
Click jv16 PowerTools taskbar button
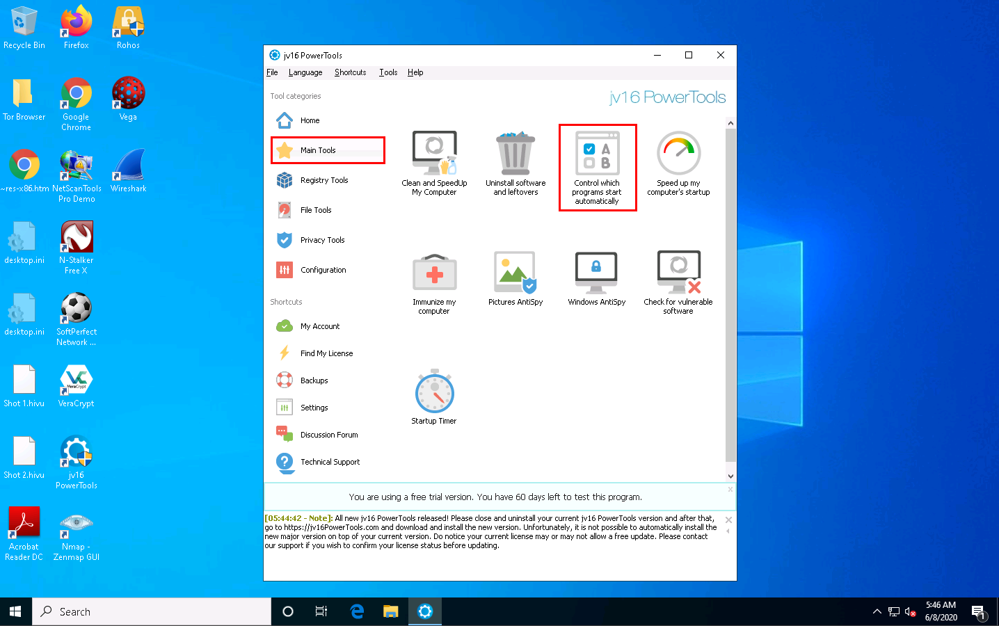click(425, 611)
